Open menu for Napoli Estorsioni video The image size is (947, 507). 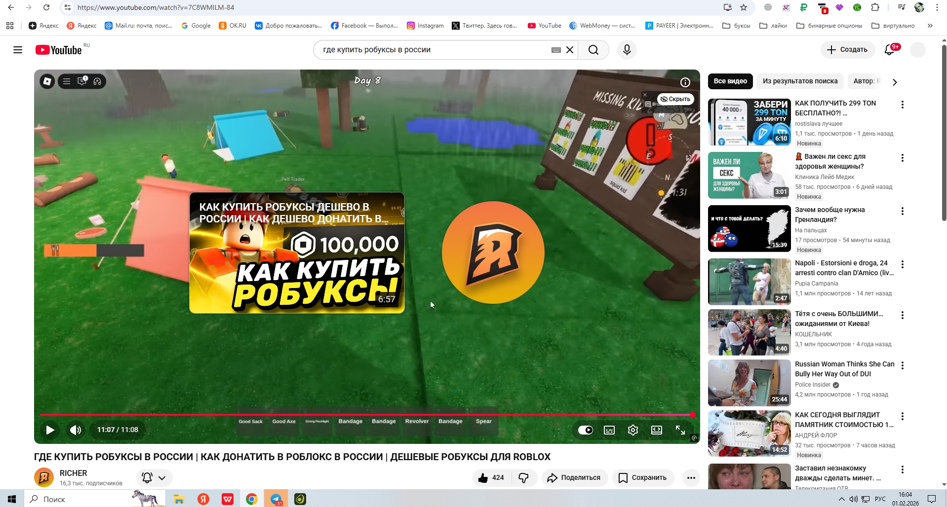coord(903,264)
